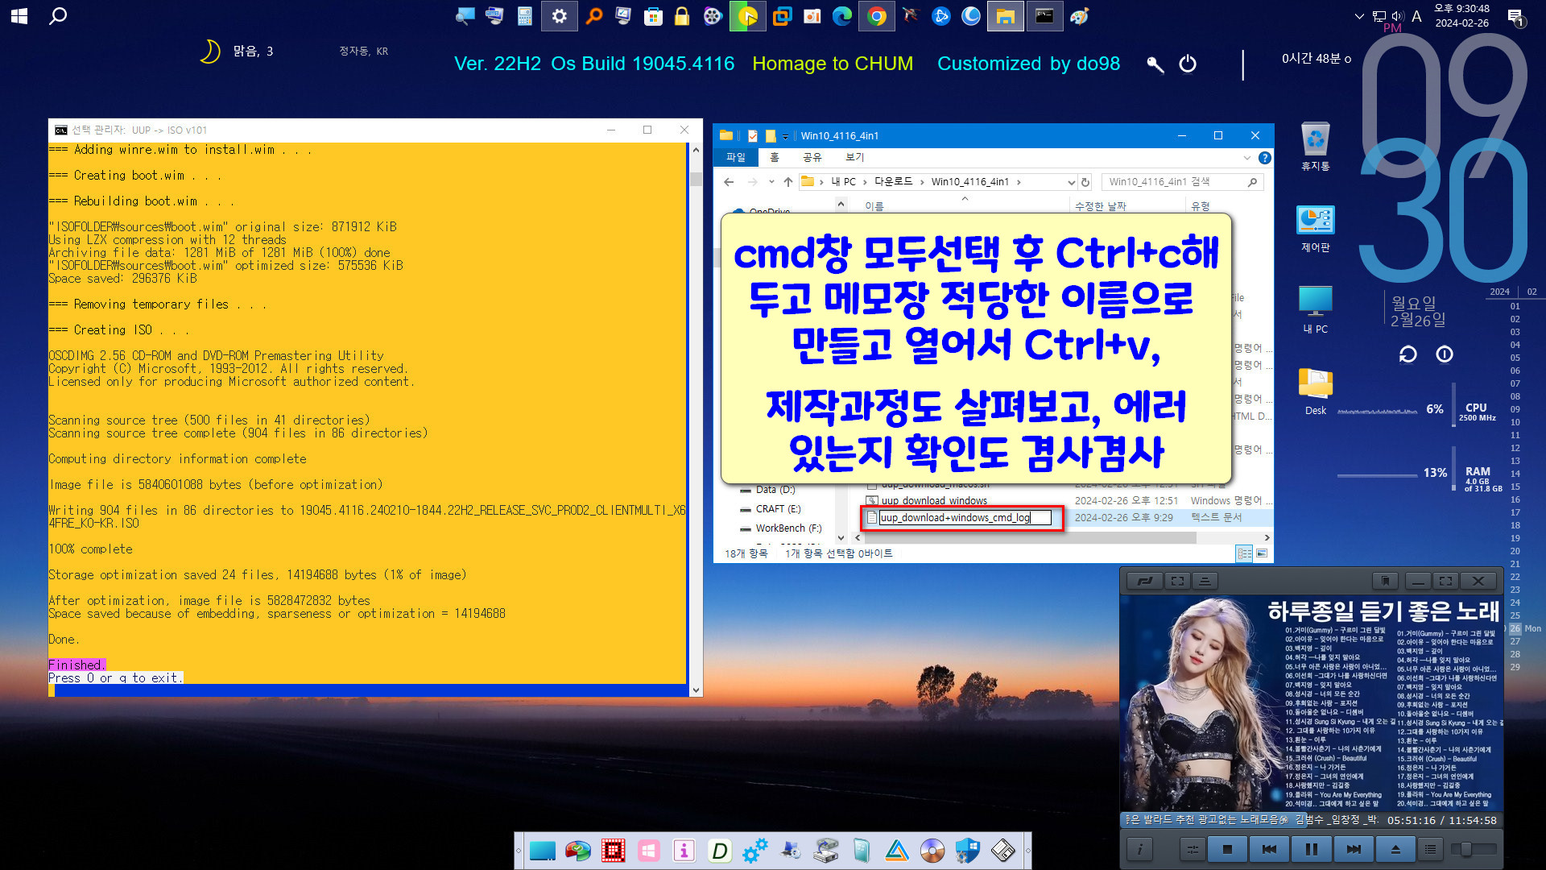The height and width of the screenshot is (870, 1546).
Task: Open the UltraISO disc icon in the dock
Action: [932, 851]
